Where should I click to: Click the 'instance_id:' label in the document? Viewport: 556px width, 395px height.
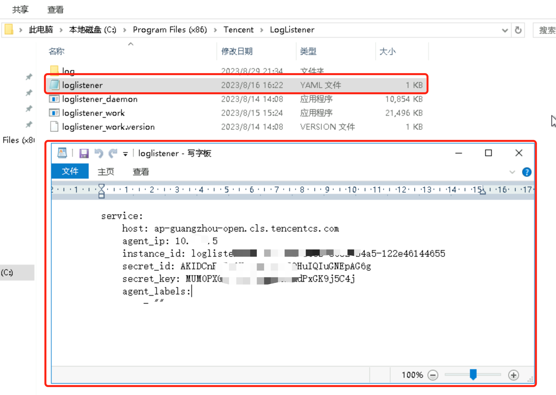(x=154, y=254)
